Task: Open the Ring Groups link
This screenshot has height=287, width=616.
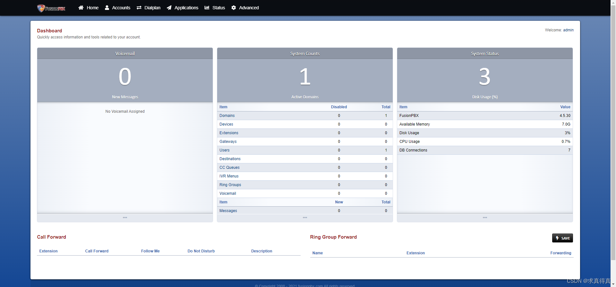Action: point(230,185)
